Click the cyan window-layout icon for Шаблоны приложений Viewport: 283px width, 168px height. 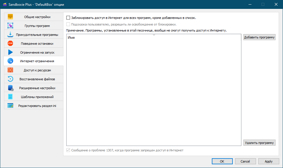pyautogui.click(x=10, y=97)
